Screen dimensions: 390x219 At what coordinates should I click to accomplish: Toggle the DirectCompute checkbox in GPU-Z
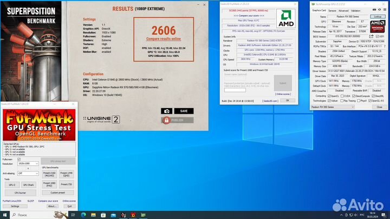tap(354, 96)
